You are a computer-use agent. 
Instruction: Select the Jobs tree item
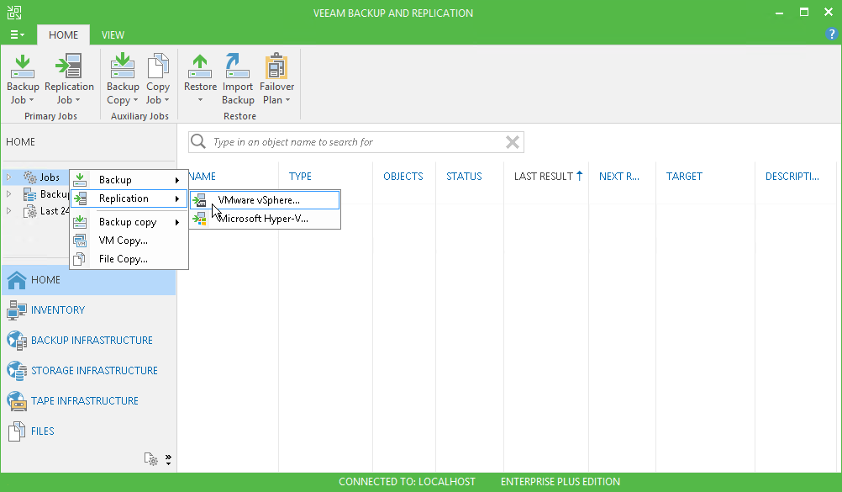click(50, 177)
